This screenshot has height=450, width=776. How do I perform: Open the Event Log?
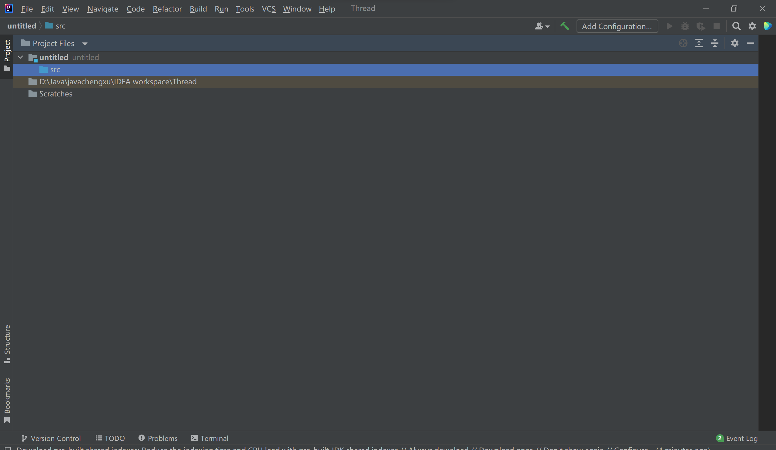[737, 438]
